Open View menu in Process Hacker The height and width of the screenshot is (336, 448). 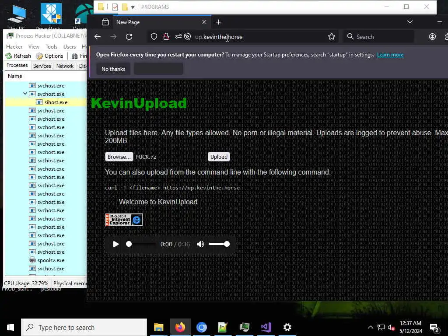(34, 46)
